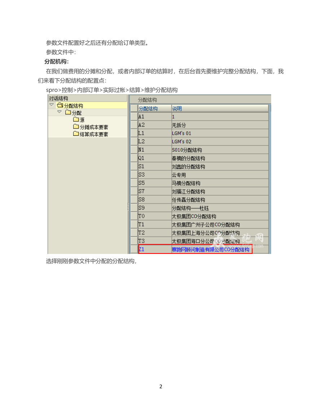Click the open folder icon beside tree root 分配结构
The width and height of the screenshot is (322, 416).
60,105
